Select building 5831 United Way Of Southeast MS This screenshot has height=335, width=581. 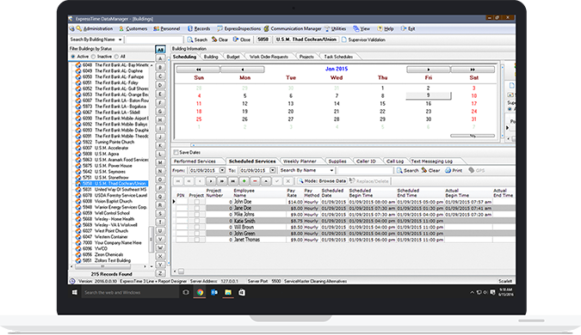pos(114,189)
